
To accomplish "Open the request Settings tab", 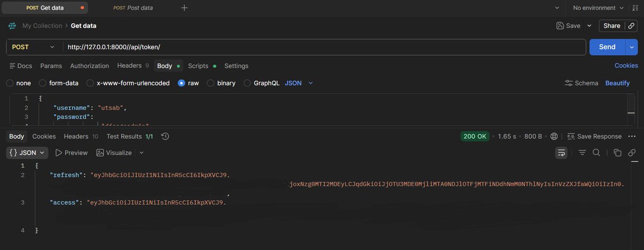I will (236, 66).
